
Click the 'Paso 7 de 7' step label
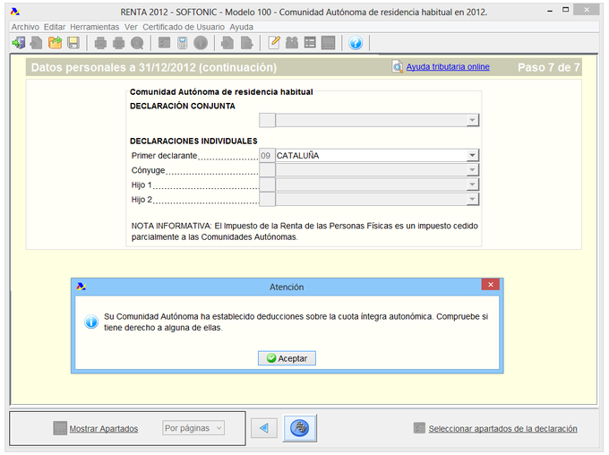click(548, 67)
